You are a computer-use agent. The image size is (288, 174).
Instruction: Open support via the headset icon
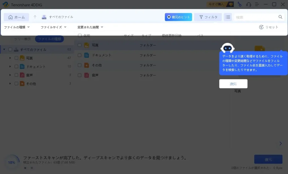pyautogui.click(x=248, y=4)
